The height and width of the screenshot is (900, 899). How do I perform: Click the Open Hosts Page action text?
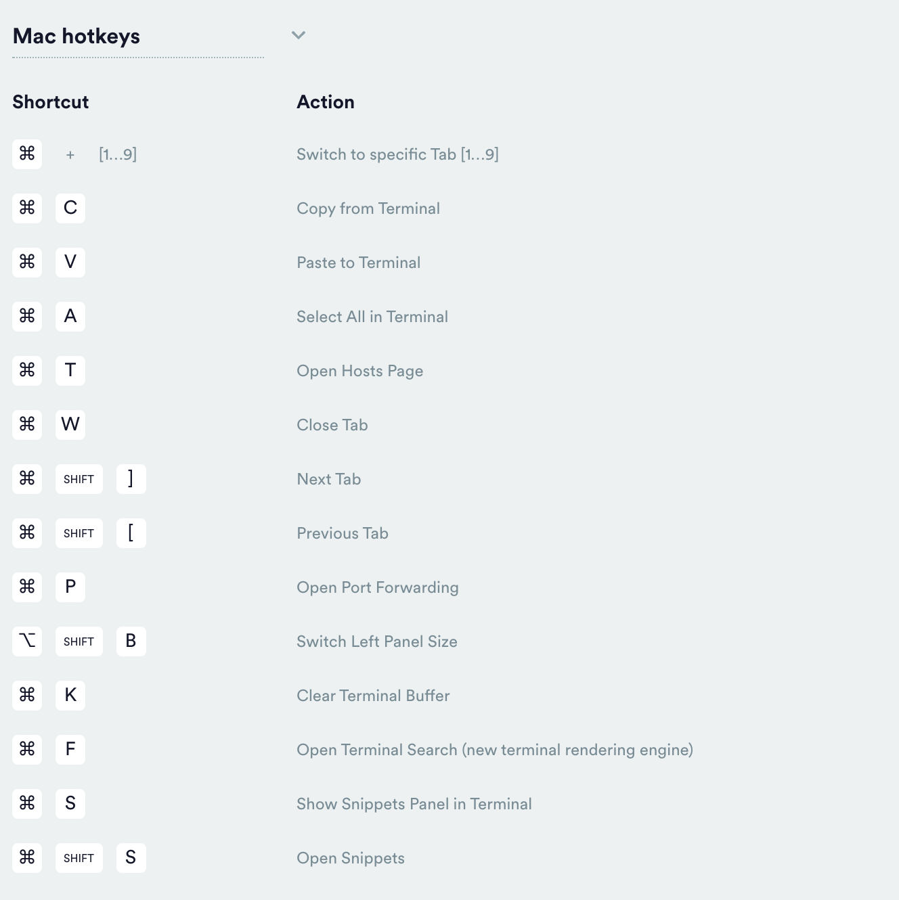[x=359, y=371]
